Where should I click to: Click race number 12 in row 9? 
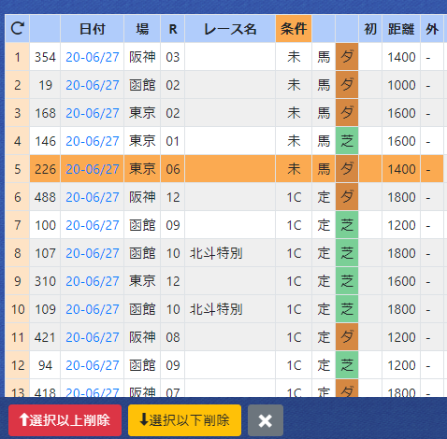173,281
